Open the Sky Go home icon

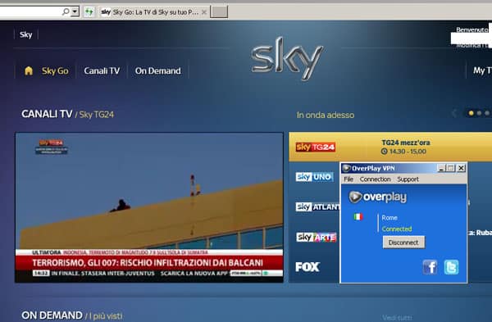point(29,70)
